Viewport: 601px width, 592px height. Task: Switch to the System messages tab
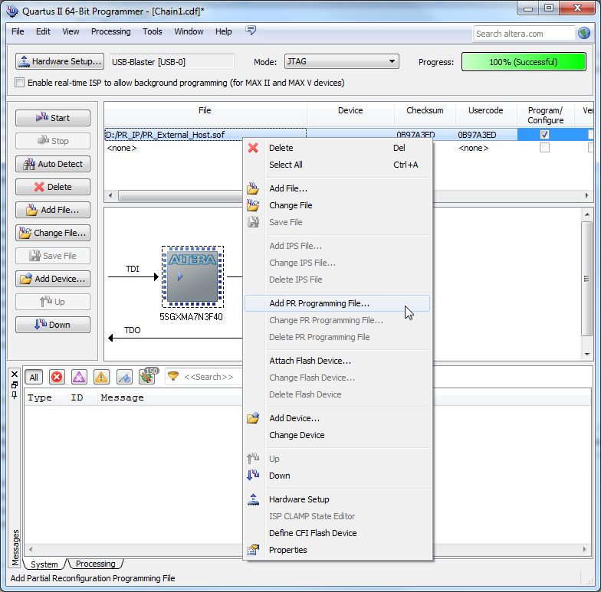(x=44, y=564)
